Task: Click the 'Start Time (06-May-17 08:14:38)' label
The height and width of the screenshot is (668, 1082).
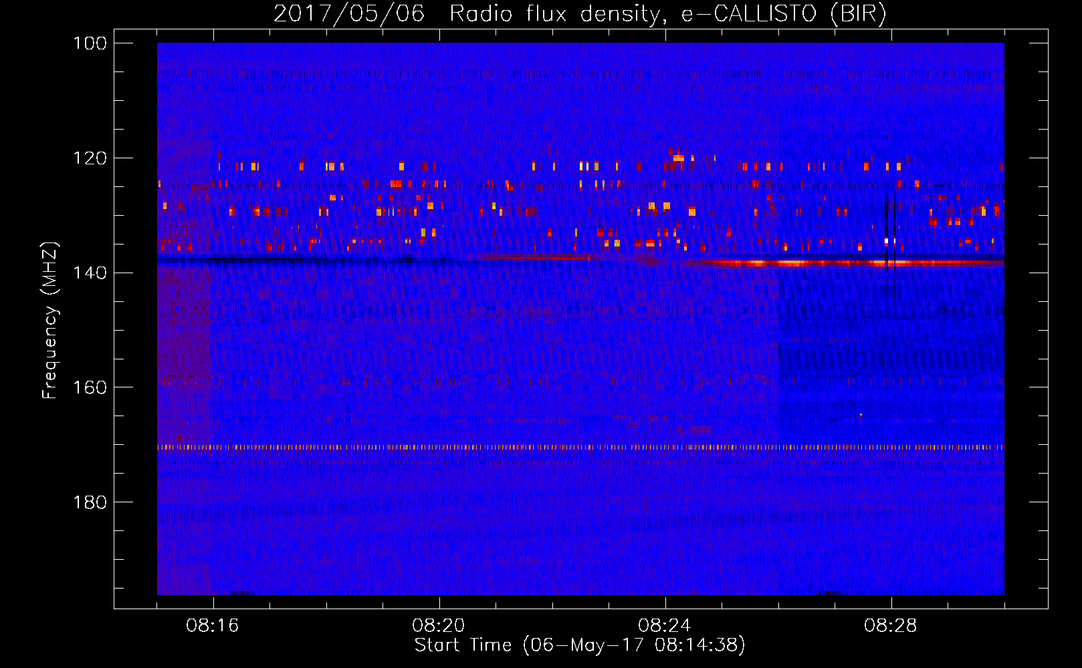Action: point(580,645)
